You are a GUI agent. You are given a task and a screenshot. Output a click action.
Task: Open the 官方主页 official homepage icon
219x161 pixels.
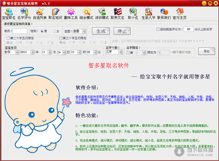coord(180,14)
